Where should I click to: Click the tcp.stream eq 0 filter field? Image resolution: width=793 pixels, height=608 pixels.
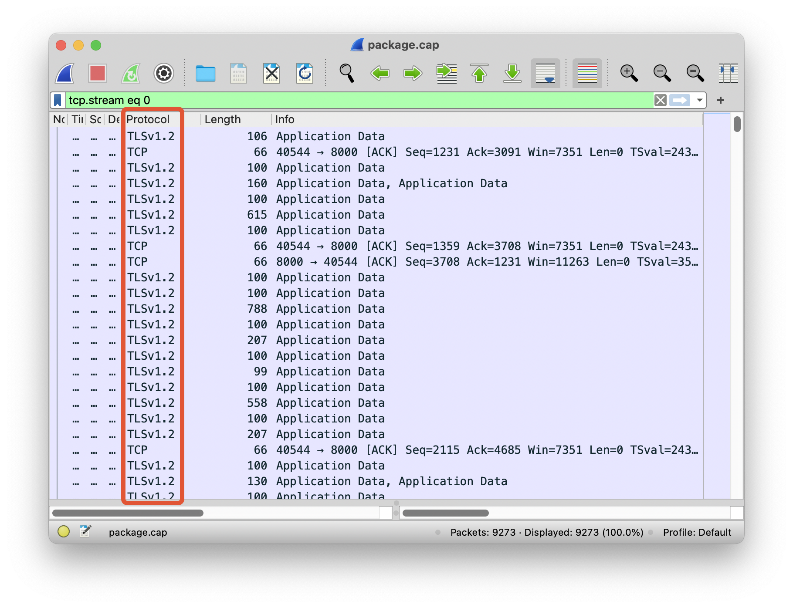click(349, 100)
